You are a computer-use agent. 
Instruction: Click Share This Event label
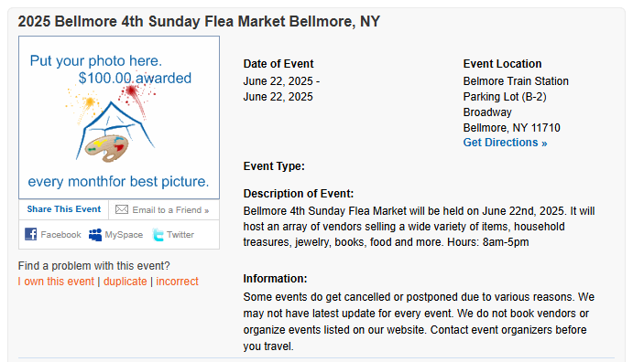point(64,209)
